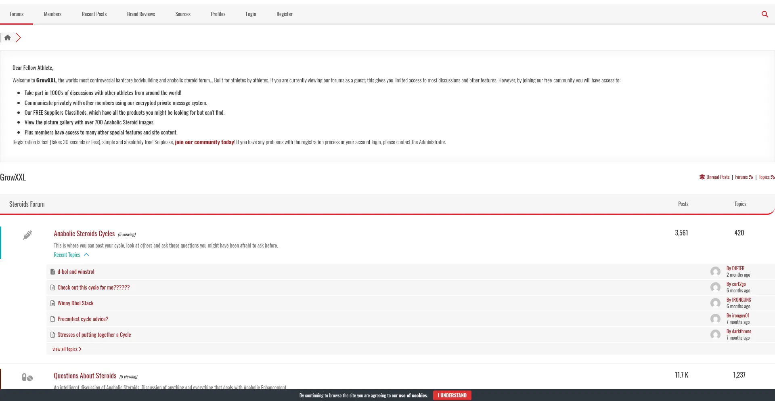The height and width of the screenshot is (401, 775).
Task: Click the Unread Posts stack icon
Action: (702, 177)
